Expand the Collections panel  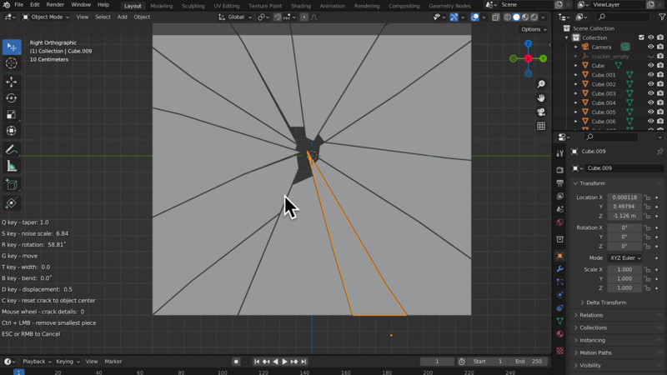(593, 327)
